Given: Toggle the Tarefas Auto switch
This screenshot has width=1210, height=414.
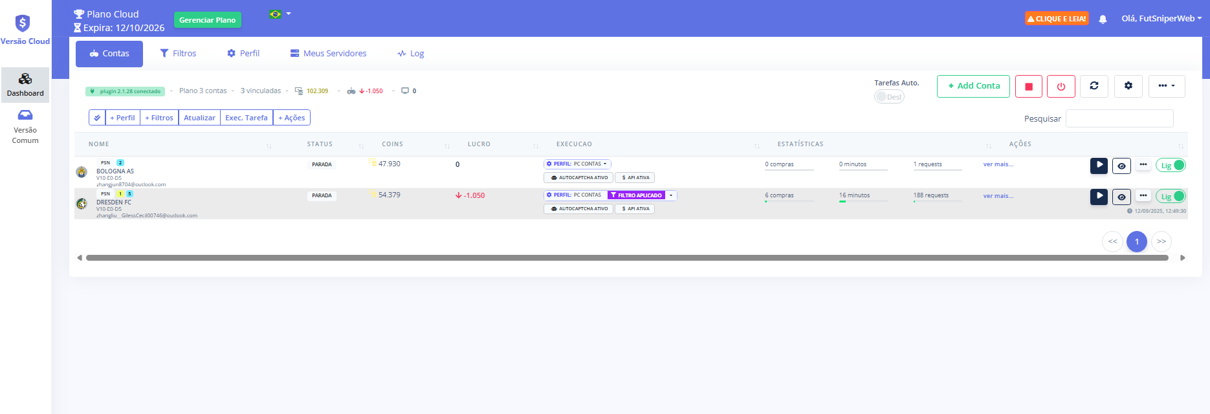Looking at the screenshot, I should coord(889,97).
